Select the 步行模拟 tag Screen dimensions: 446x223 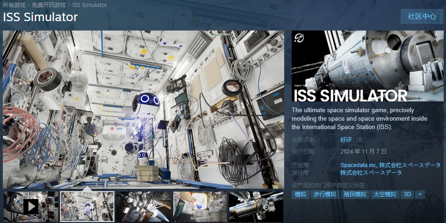coord(325,194)
